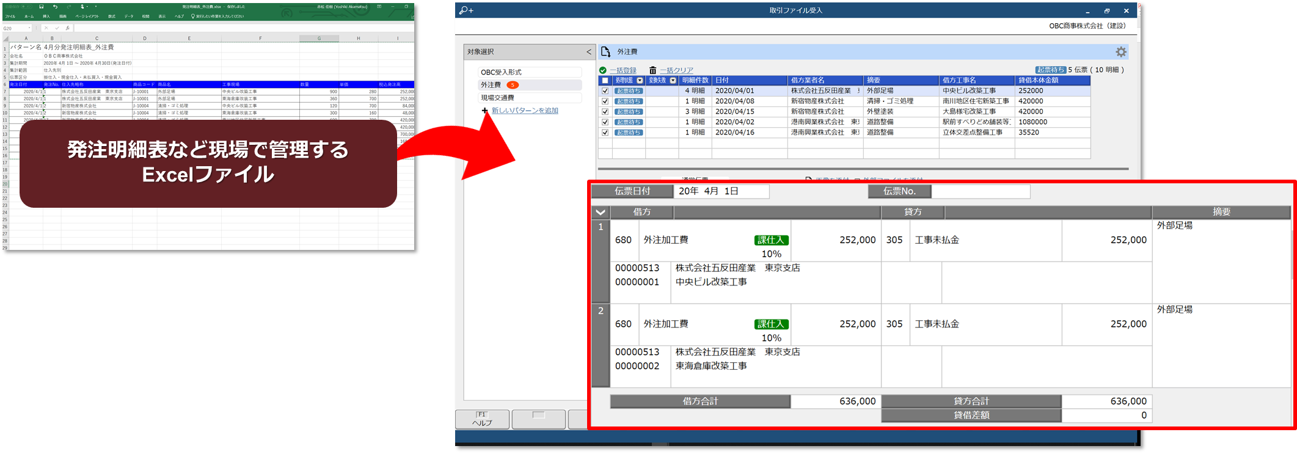The image size is (1297, 454).
Task: Uncheck the 2020/04/08 row checkbox
Action: tap(605, 101)
